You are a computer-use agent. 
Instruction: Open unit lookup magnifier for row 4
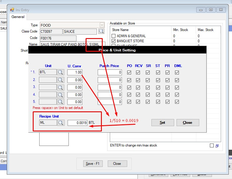61,95
